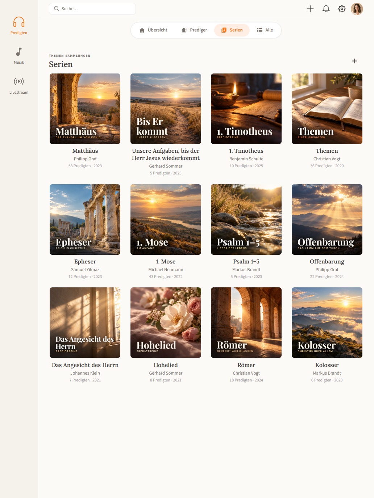Image resolution: width=374 pixels, height=498 pixels.
Task: Add a new series with plus icon
Action: coord(355,61)
